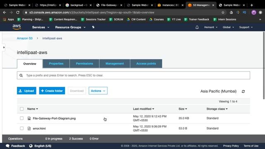Click the page vertical scrollbar

tap(264, 65)
